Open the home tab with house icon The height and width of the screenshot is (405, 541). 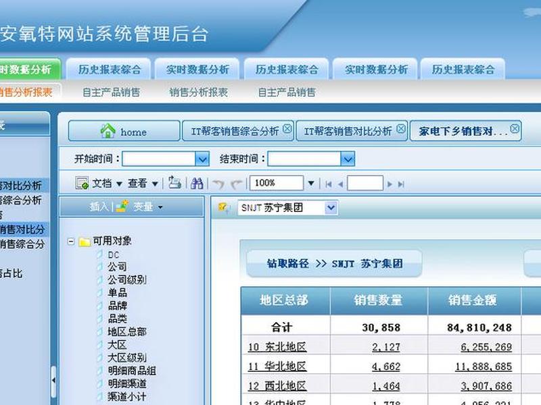[x=124, y=131]
